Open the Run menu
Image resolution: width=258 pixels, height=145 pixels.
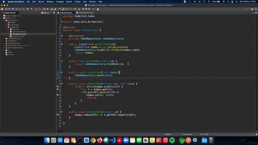coord(85,2)
